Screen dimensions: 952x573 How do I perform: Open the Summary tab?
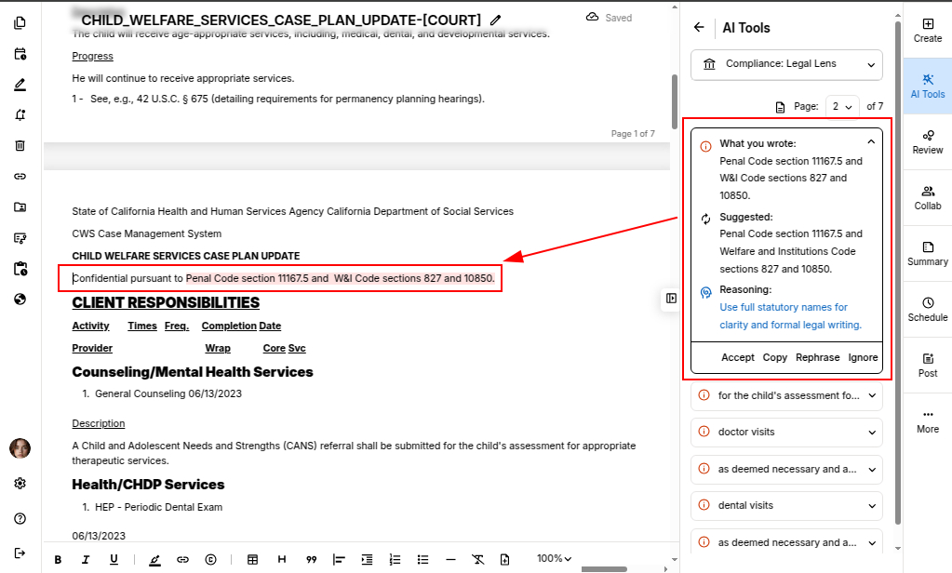pyautogui.click(x=927, y=253)
